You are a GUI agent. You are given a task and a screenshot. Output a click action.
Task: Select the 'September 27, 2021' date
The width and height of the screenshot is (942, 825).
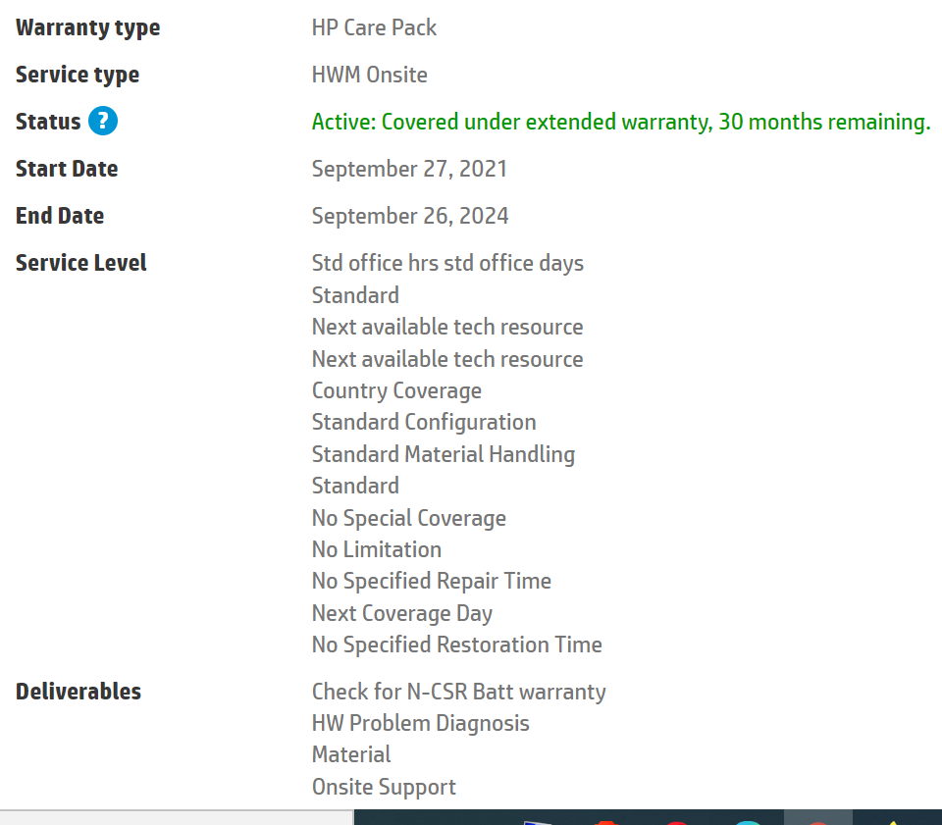click(409, 170)
